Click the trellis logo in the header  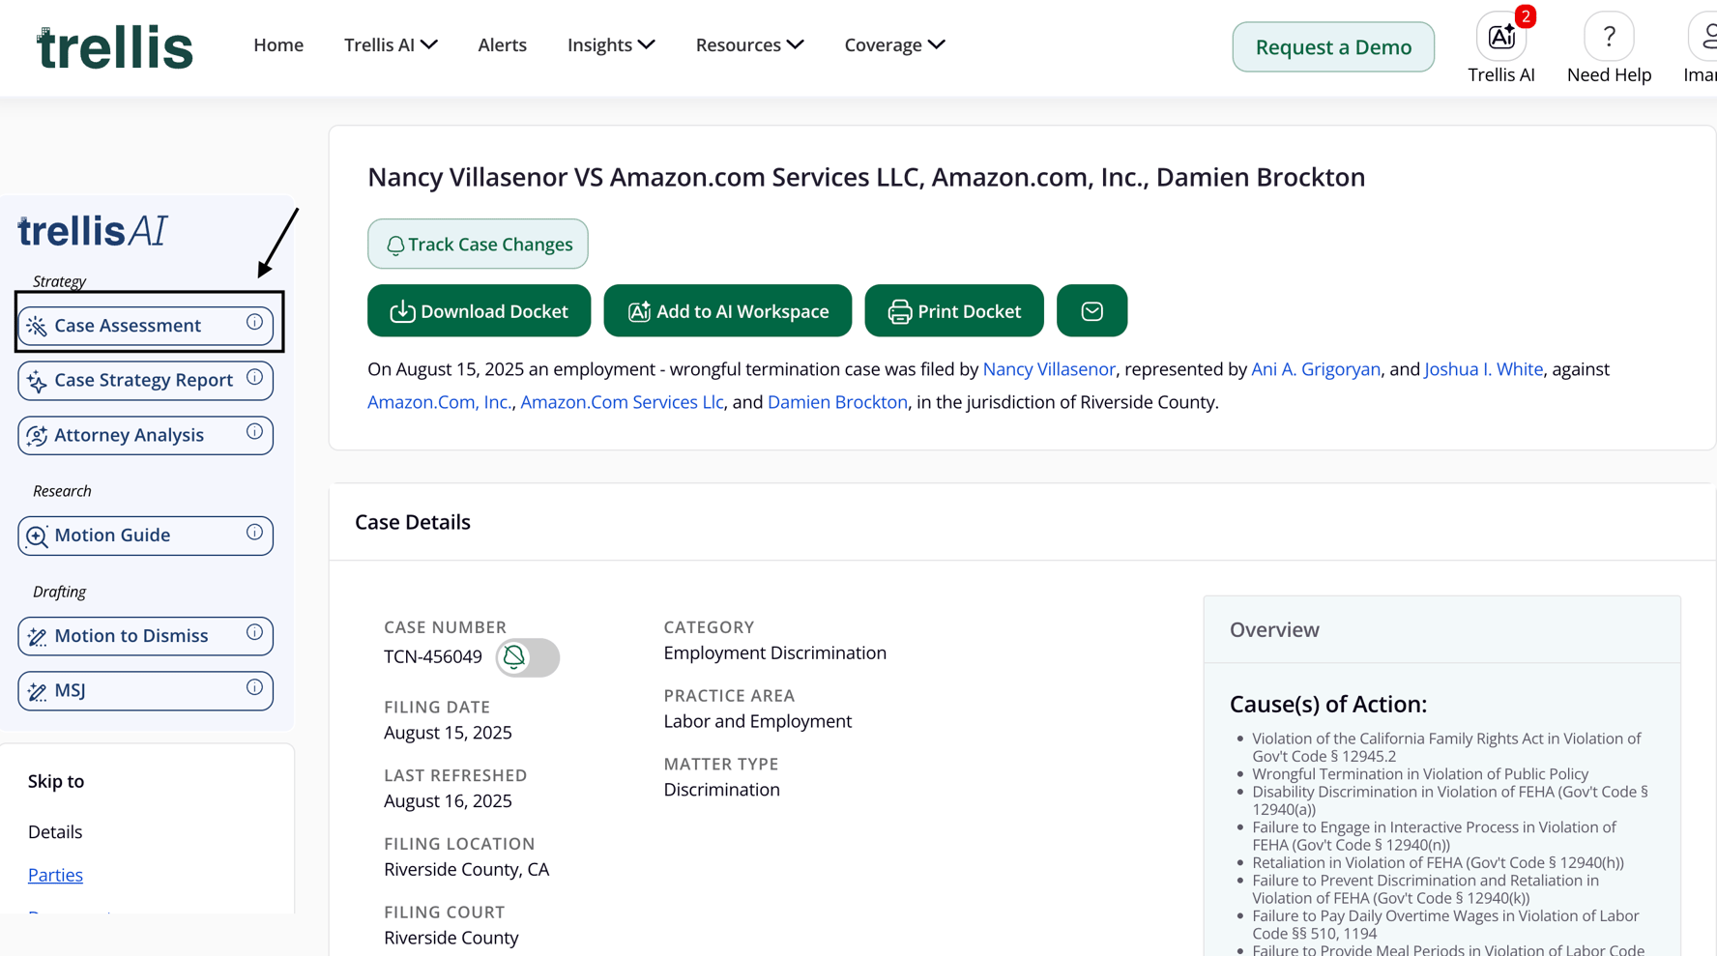coord(113,45)
